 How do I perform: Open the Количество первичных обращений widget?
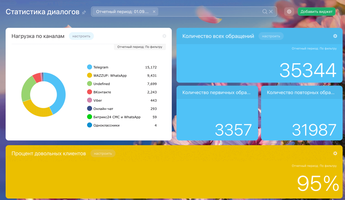216,93
